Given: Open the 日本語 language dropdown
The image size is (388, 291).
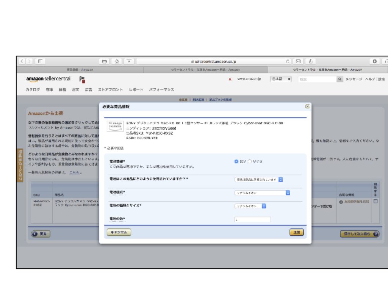Looking at the screenshot, I should point(281,79).
